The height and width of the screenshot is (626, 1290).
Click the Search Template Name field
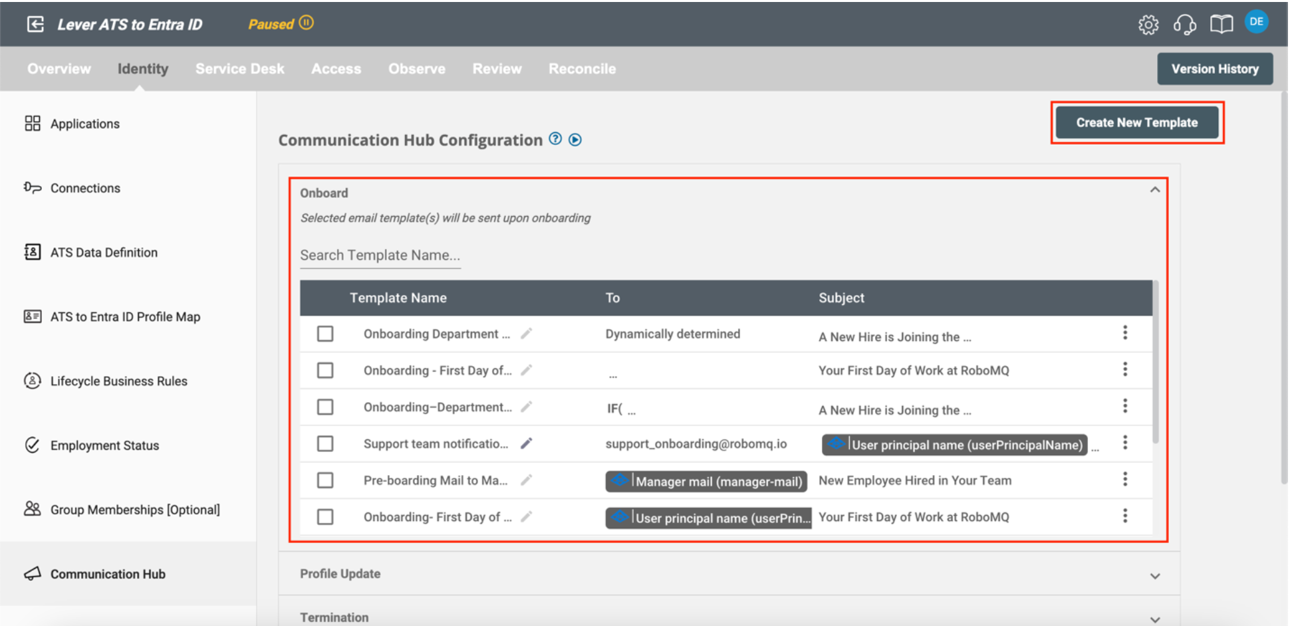pos(380,256)
